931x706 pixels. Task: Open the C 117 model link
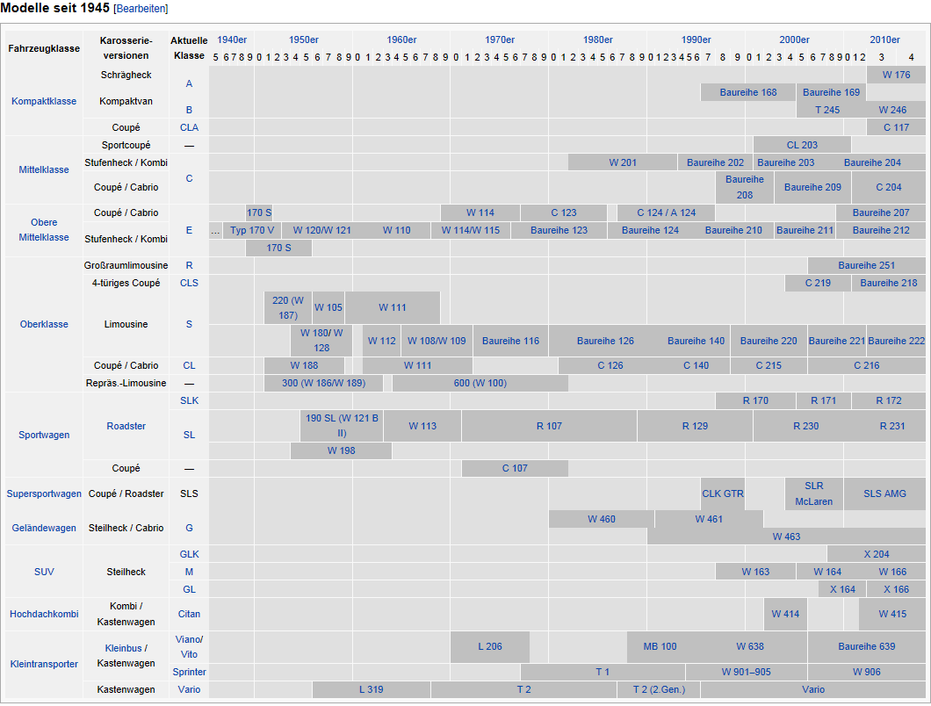895,127
